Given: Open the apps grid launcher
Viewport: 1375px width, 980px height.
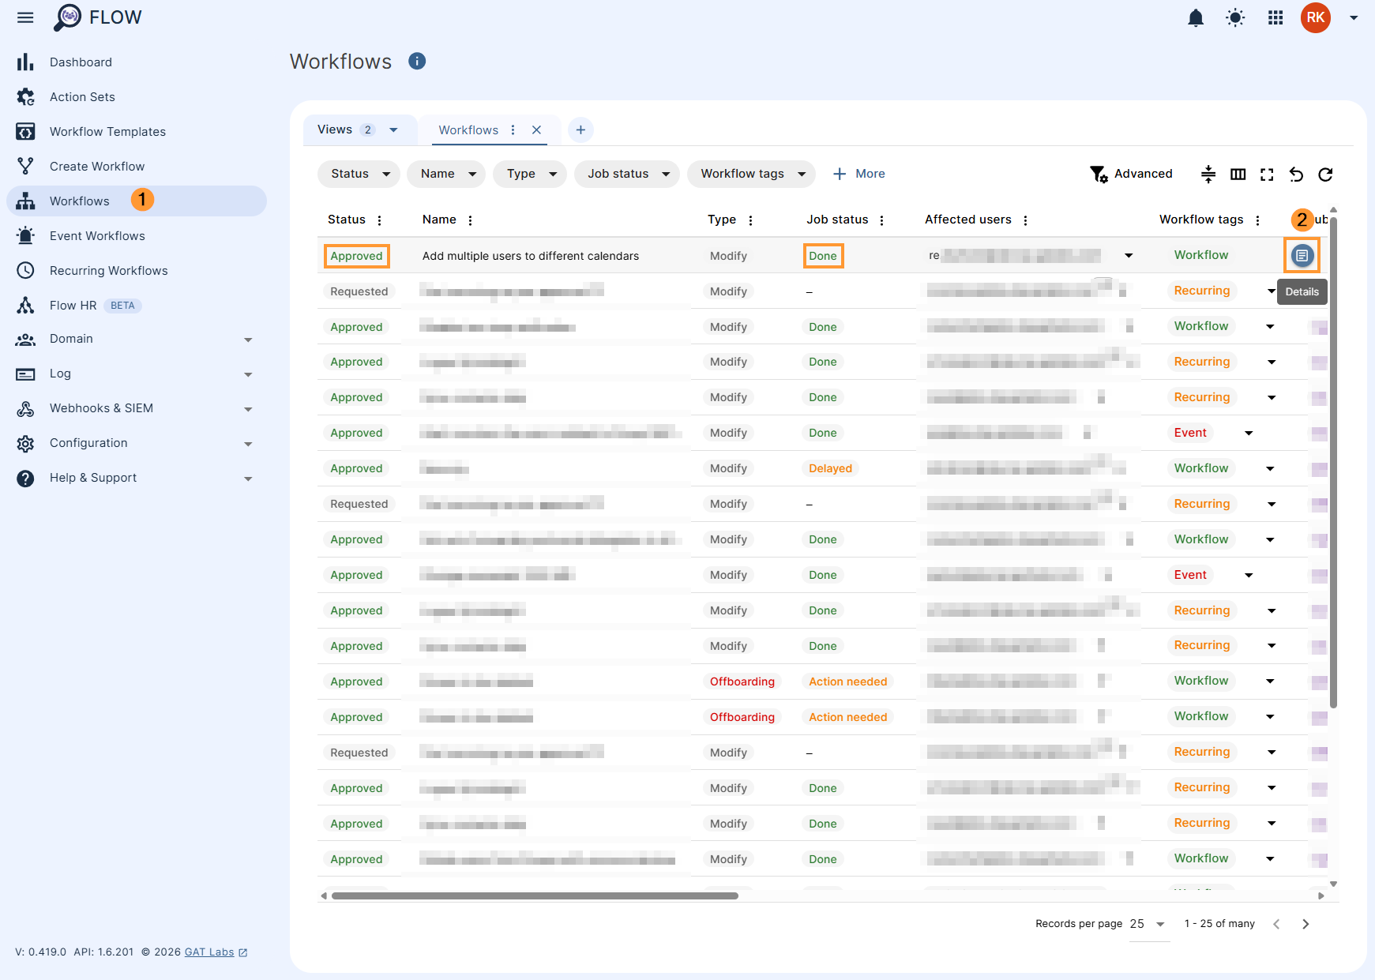Looking at the screenshot, I should pos(1275,17).
